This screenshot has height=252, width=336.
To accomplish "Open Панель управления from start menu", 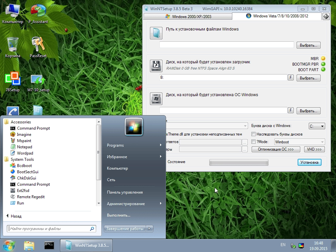I will (125, 192).
